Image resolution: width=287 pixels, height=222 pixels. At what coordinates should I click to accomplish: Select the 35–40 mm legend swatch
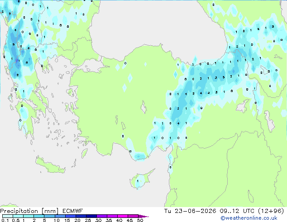pyautogui.click(x=112, y=216)
